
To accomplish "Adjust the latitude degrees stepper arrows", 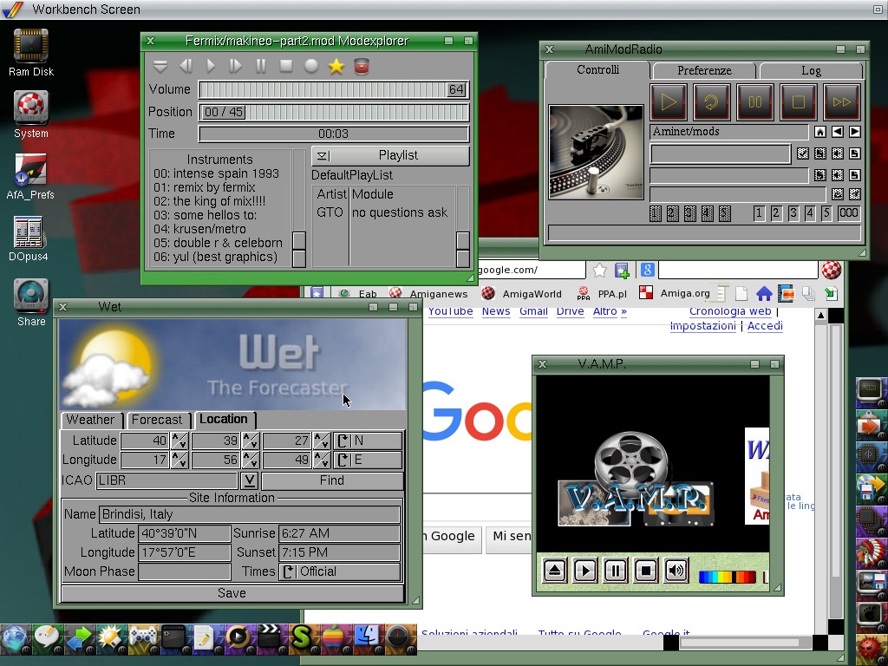I will point(180,441).
